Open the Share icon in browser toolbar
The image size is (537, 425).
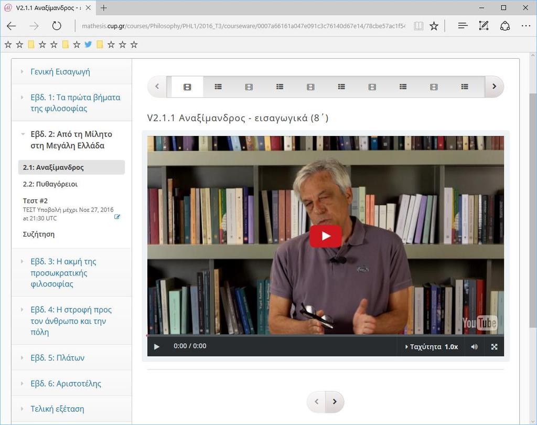[505, 26]
